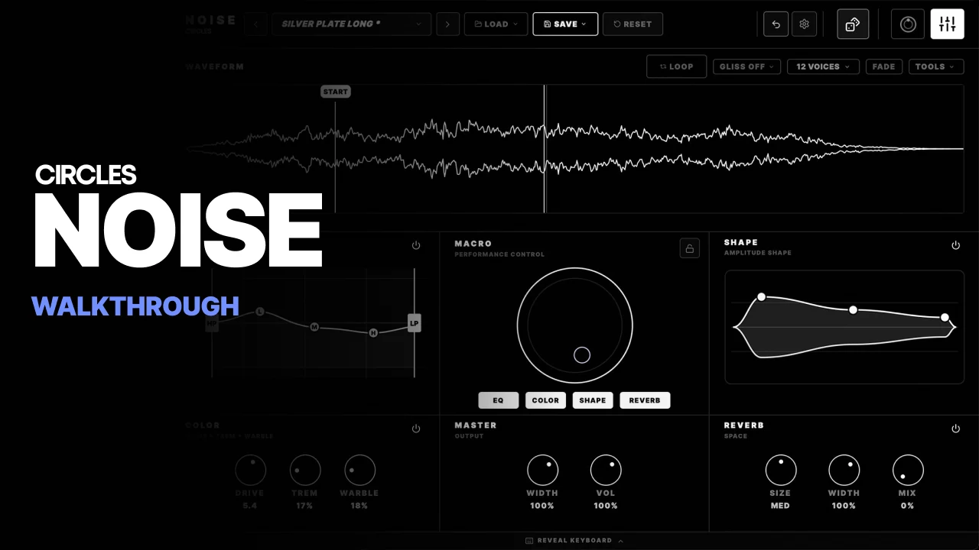Open the Gliss Off dropdown
Viewport: 979px width, 550px height.
[x=746, y=66]
